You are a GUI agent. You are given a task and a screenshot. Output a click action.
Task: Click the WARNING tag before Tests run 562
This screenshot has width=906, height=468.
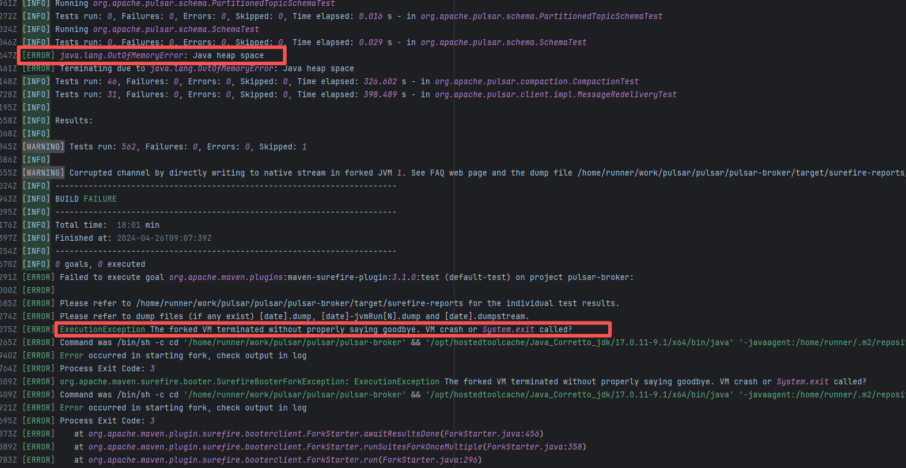[x=43, y=147]
